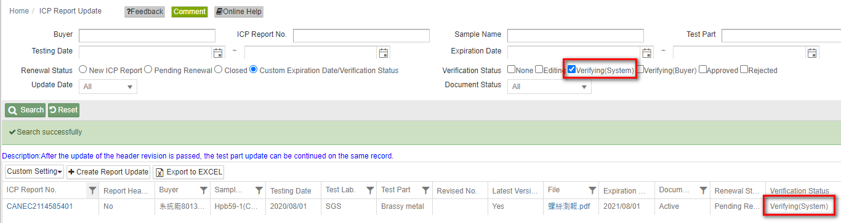Filter the Buyer column
Viewport: 841px width, 223px height.
coord(203,190)
